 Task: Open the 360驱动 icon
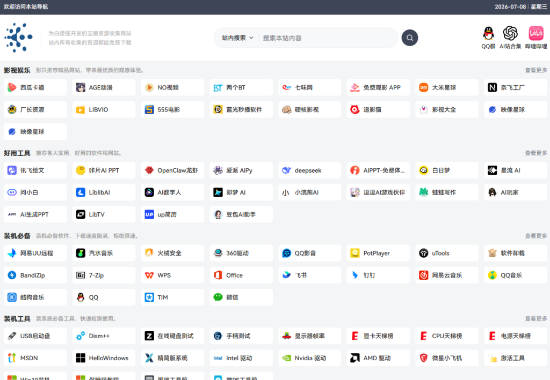point(218,254)
